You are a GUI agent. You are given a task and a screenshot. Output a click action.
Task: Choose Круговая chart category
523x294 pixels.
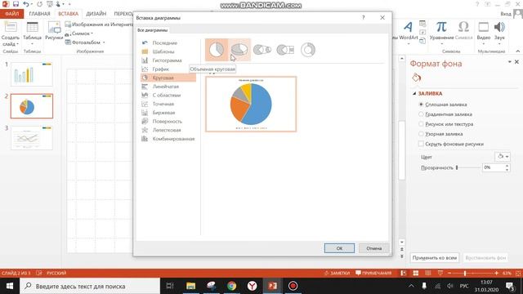[168, 78]
